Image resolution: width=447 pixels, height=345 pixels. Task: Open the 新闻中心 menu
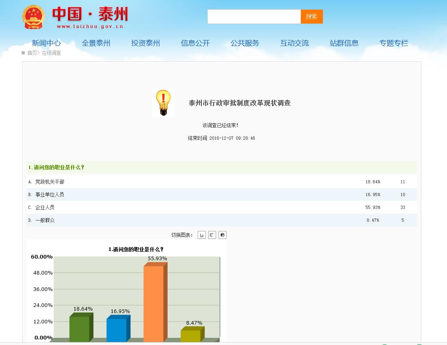click(x=46, y=43)
